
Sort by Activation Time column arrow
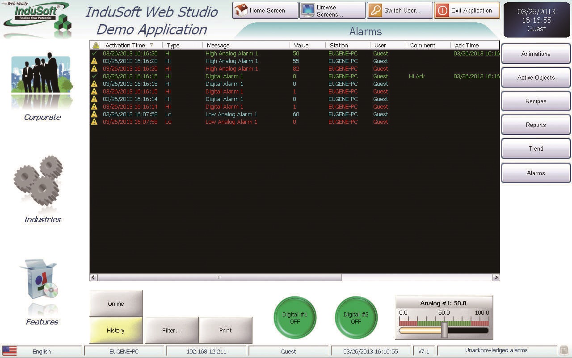coord(151,45)
